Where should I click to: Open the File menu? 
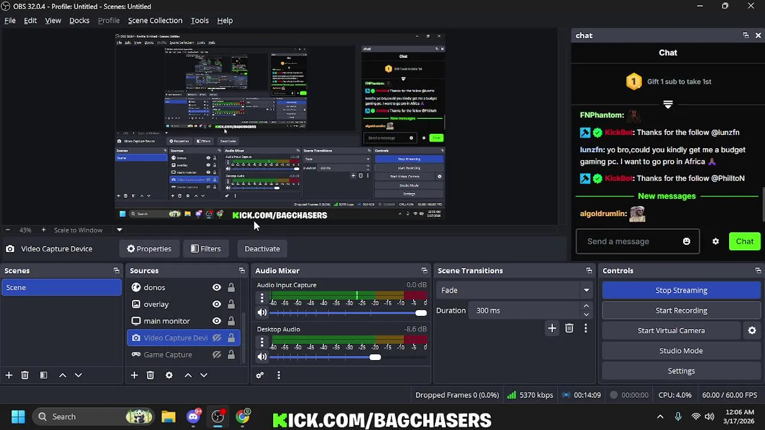(x=10, y=20)
